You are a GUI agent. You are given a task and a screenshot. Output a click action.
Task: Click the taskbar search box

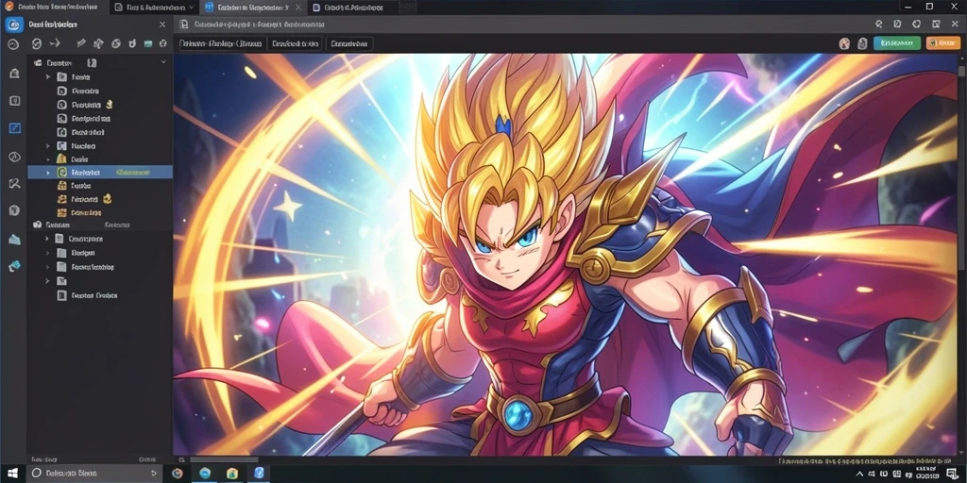tap(95, 474)
